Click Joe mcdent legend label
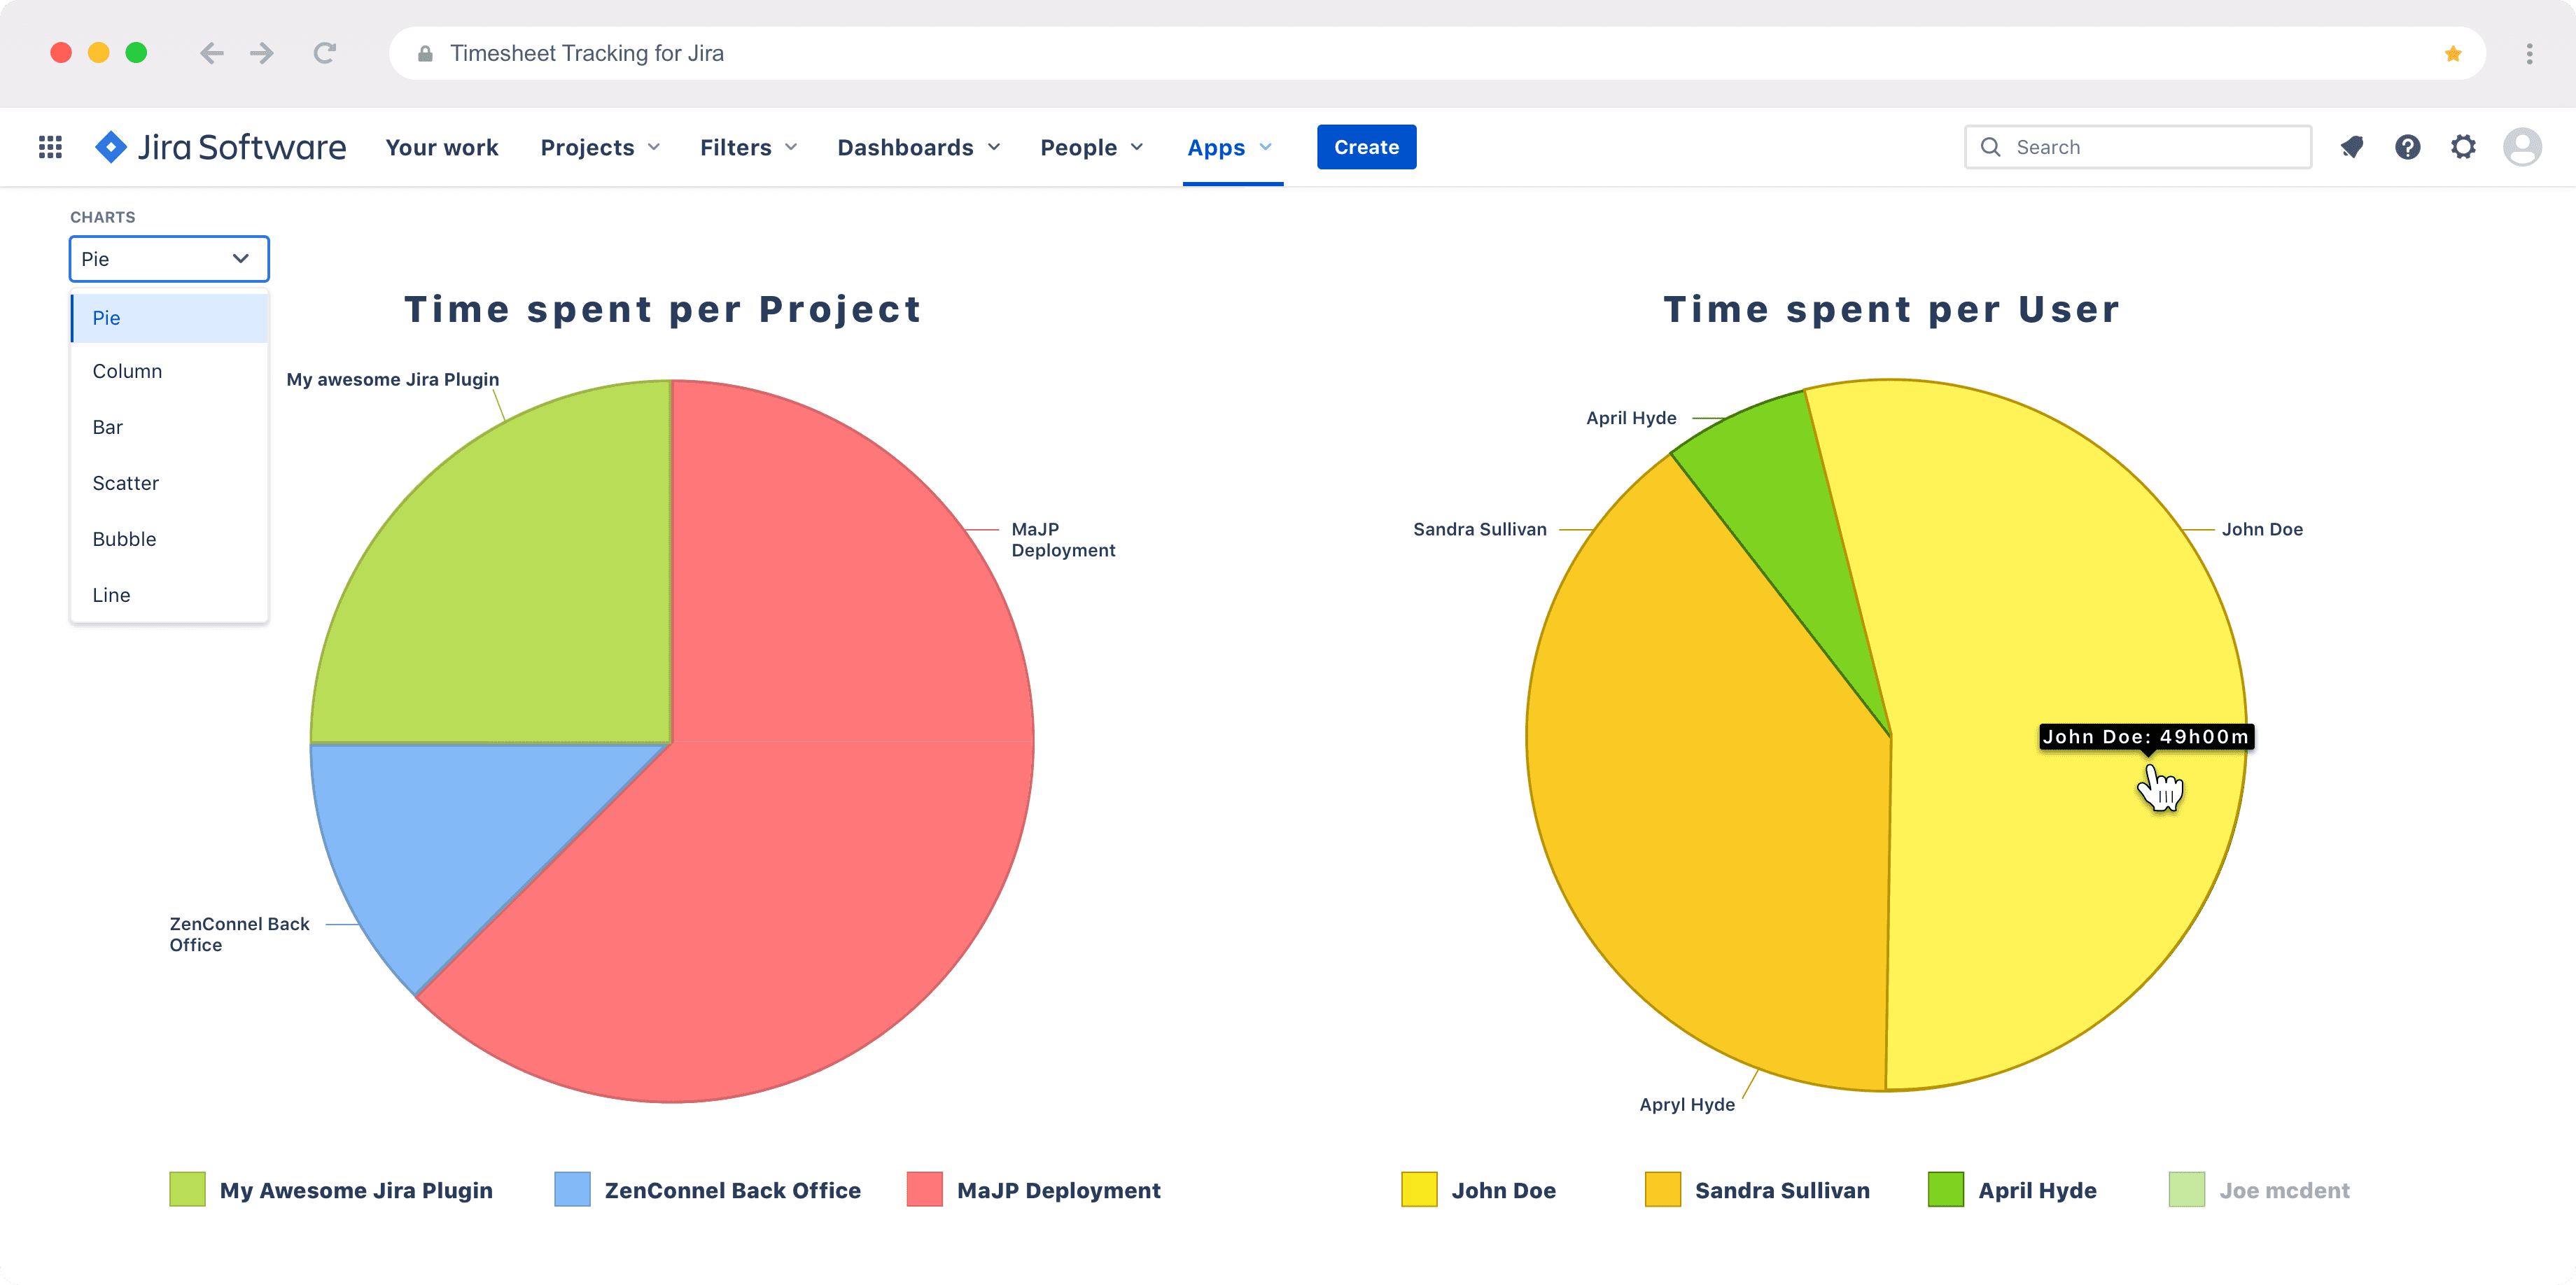Viewport: 2576px width, 1285px height. pos(2284,1191)
